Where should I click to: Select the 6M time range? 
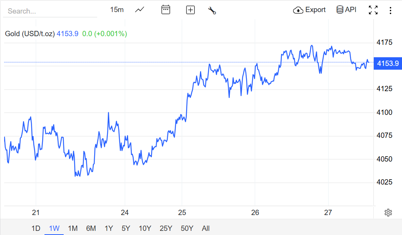click(x=91, y=228)
